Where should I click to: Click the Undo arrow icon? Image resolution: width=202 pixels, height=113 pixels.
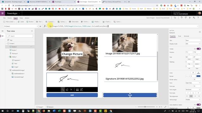[181, 18]
